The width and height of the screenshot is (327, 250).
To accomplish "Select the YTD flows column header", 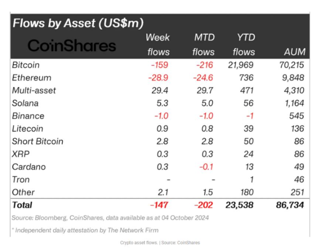I will tap(244, 44).
